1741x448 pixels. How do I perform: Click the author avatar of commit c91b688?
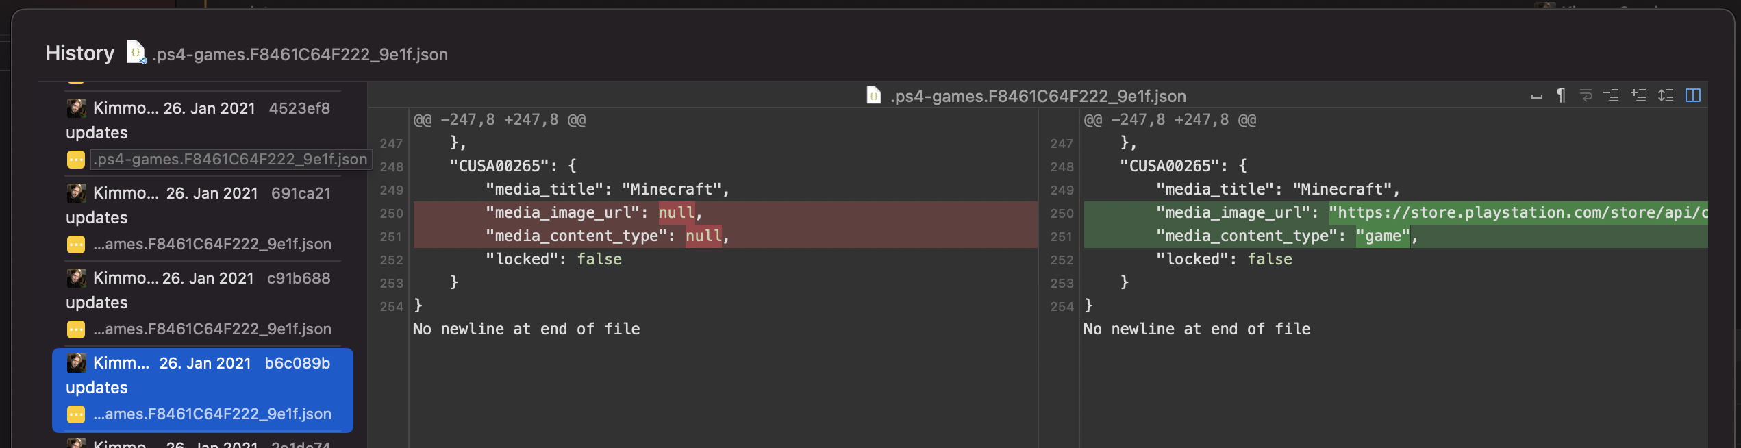coord(76,277)
